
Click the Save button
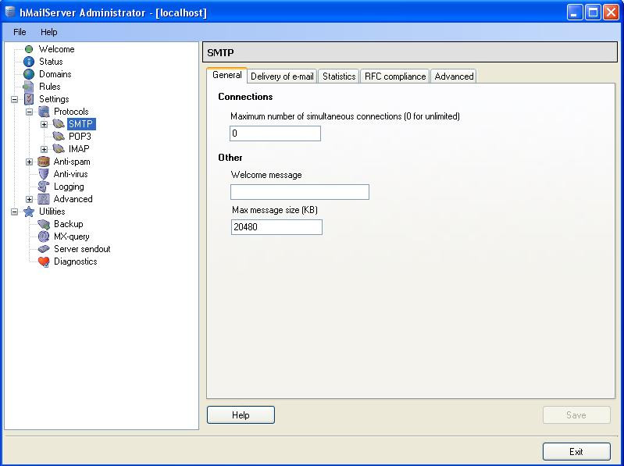tap(576, 415)
